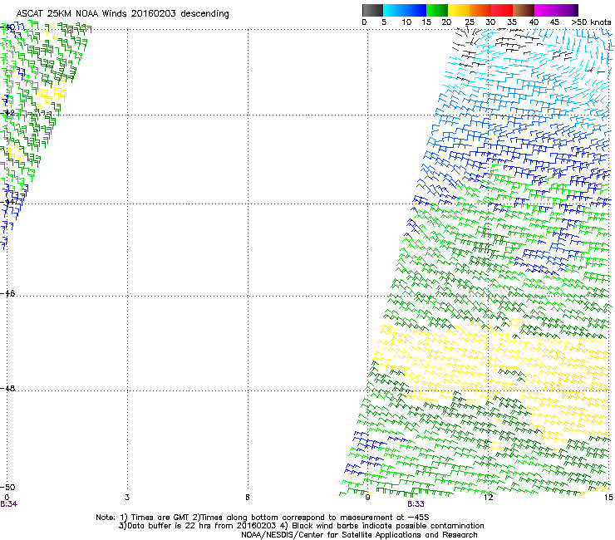The height and width of the screenshot is (540, 615).
Task: Click the chart title 'ASCAT 25KM NOAA Winds 20160203 descending'
Action: click(x=123, y=14)
